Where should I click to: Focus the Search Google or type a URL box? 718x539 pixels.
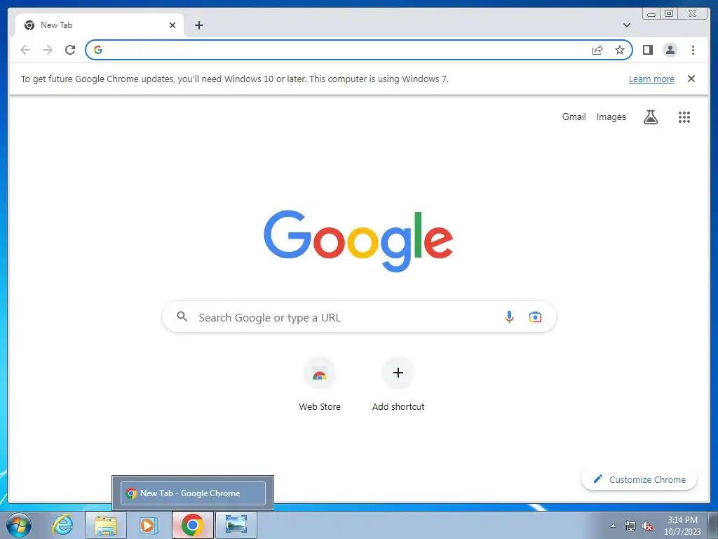pyautogui.click(x=359, y=317)
